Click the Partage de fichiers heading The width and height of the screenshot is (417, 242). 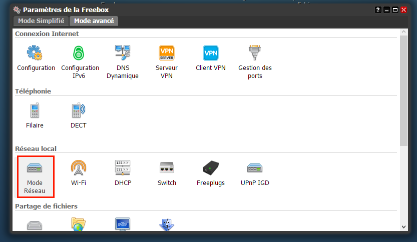(x=46, y=206)
